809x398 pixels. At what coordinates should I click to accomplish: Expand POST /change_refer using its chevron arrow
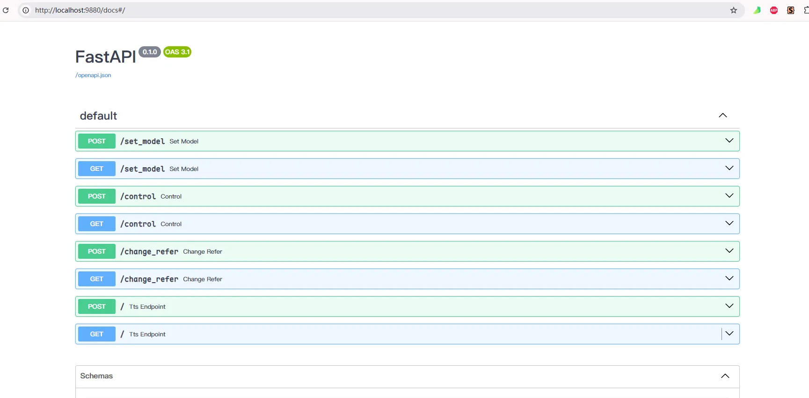[729, 251]
